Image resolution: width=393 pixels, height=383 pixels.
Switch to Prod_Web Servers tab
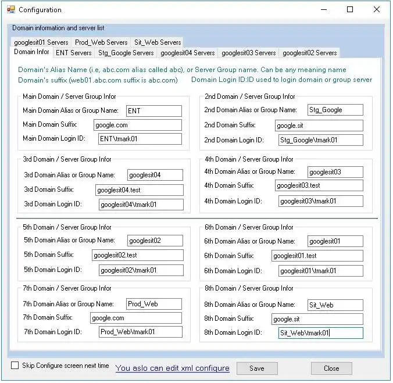pyautogui.click(x=101, y=42)
